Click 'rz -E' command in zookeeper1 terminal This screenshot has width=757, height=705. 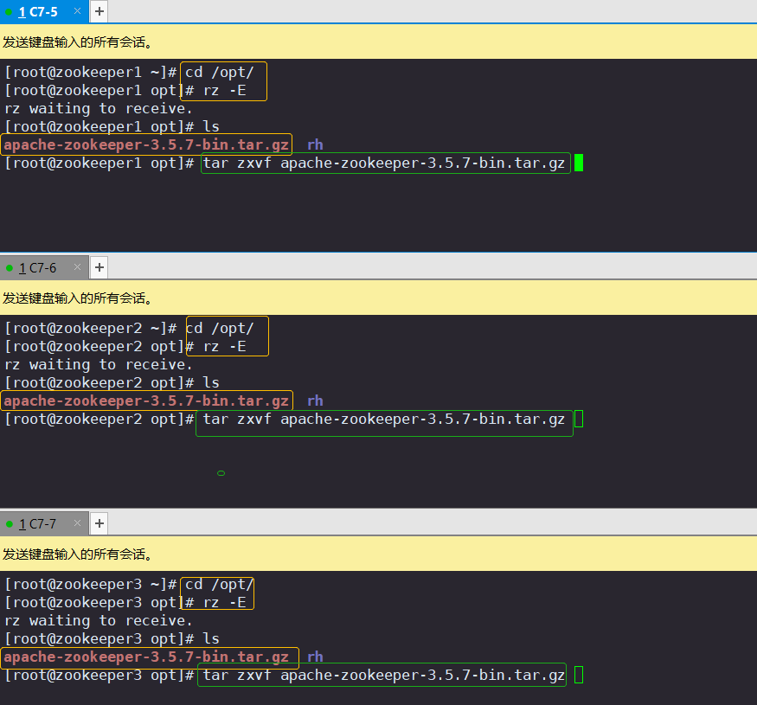(224, 90)
